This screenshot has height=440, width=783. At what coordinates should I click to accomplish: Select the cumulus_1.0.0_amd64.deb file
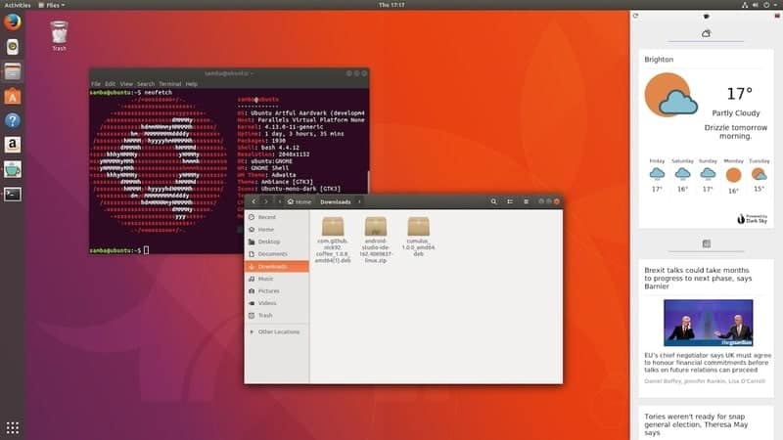click(x=419, y=237)
